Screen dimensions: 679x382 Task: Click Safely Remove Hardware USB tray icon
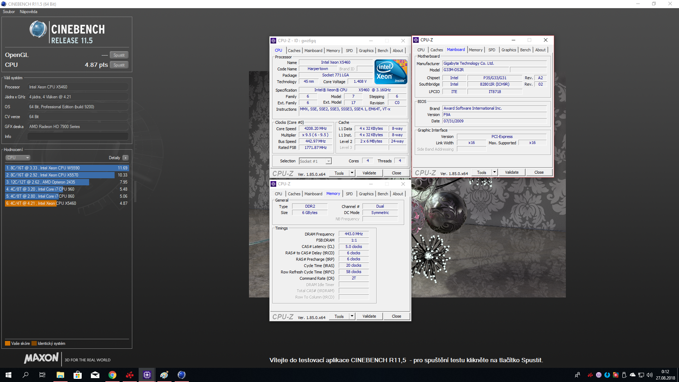(624, 375)
